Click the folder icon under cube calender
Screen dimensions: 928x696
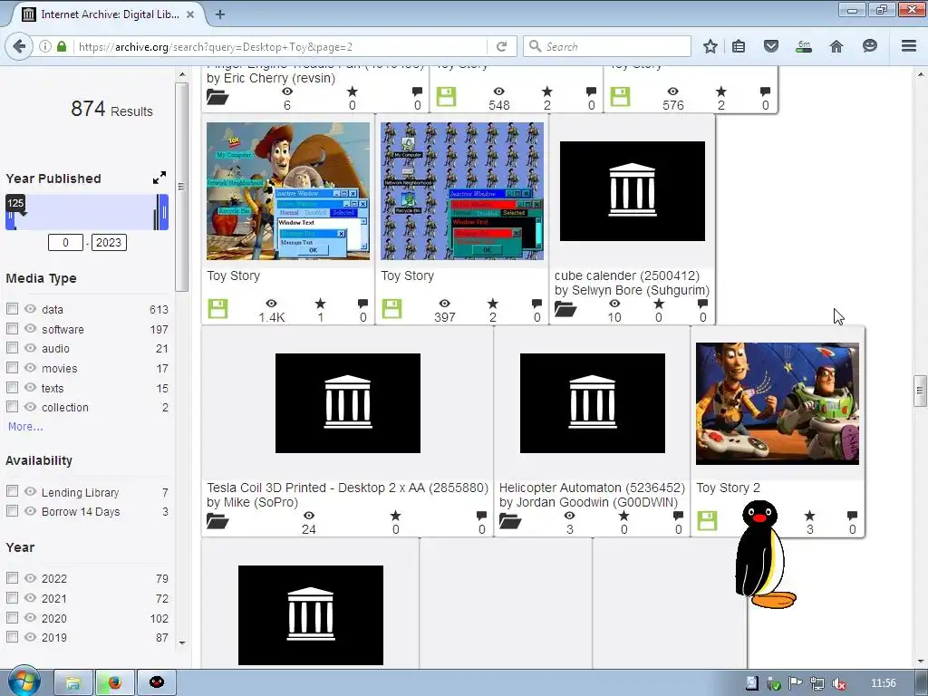(565, 308)
